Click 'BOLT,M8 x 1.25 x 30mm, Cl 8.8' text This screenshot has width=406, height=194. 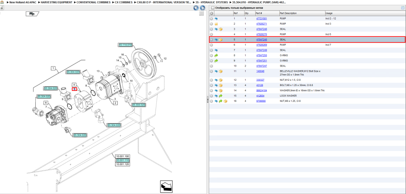296,85
